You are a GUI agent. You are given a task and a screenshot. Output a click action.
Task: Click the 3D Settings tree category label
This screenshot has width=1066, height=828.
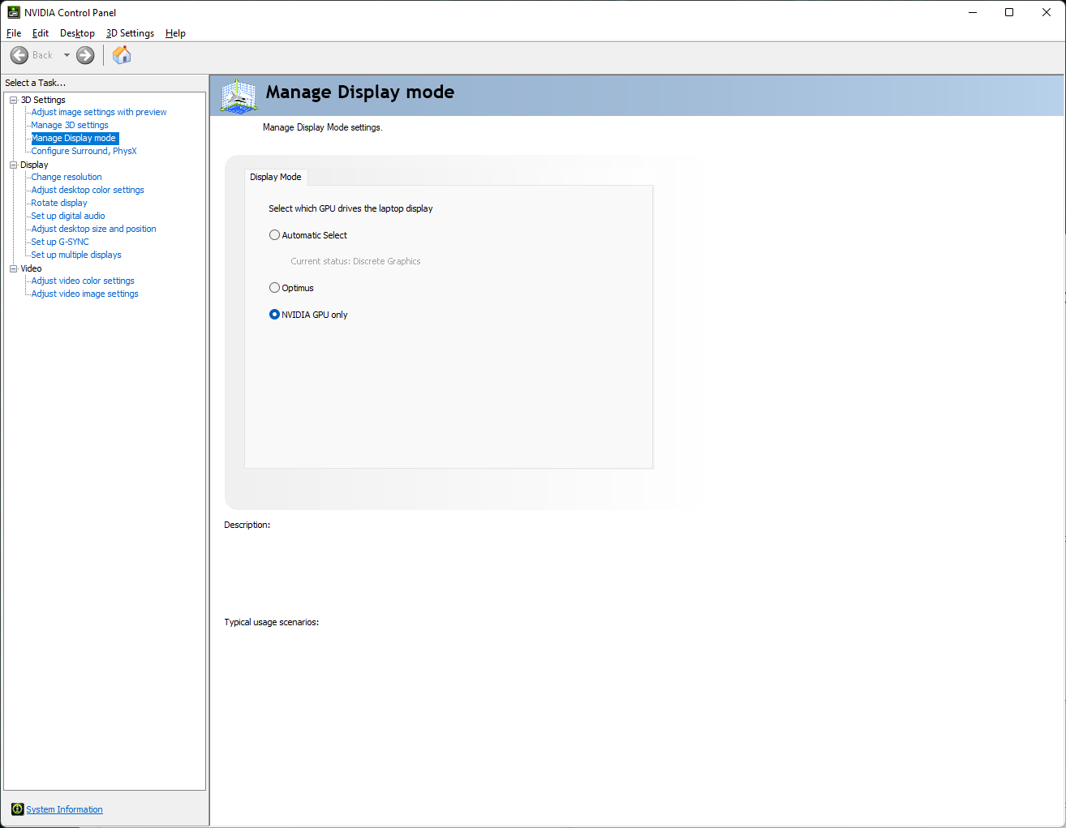(43, 100)
